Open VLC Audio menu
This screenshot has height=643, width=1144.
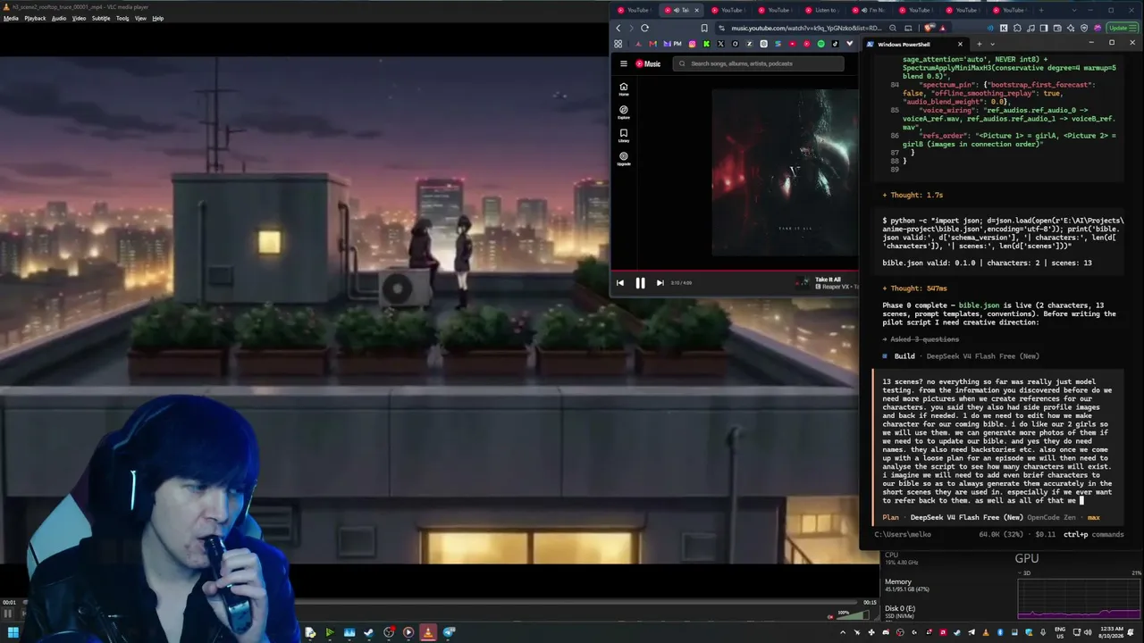(59, 18)
